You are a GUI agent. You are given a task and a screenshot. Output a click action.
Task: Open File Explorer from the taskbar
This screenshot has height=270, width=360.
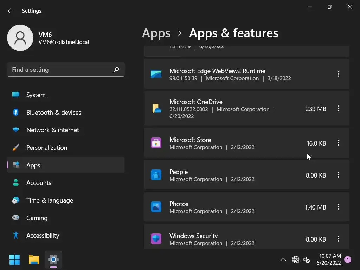[x=34, y=260]
